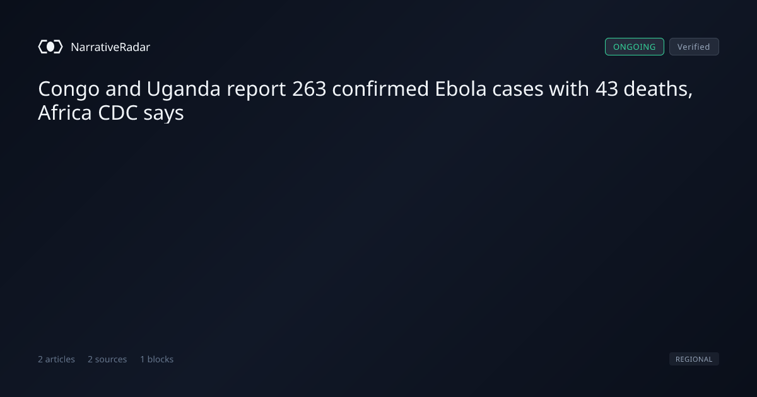Select the number 263 in headline

[309, 90]
